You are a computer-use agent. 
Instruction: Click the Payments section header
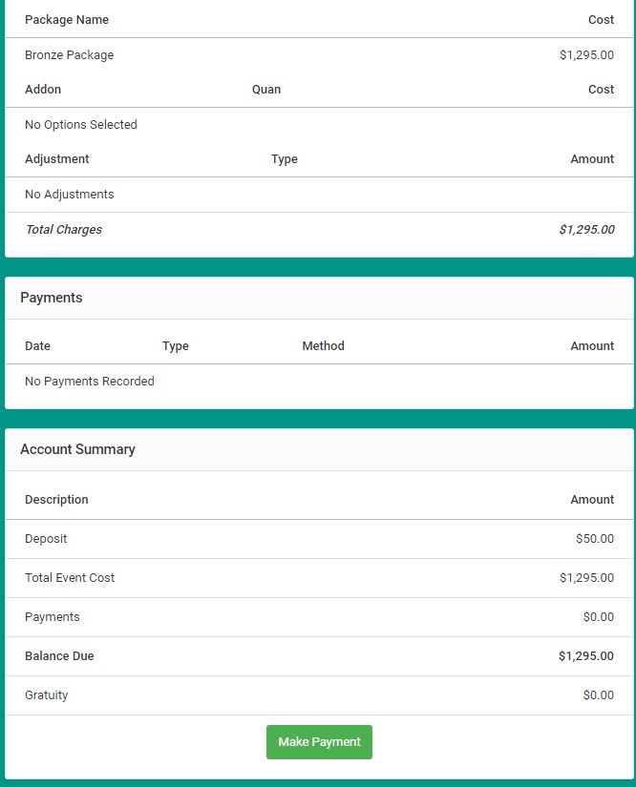[x=51, y=298]
